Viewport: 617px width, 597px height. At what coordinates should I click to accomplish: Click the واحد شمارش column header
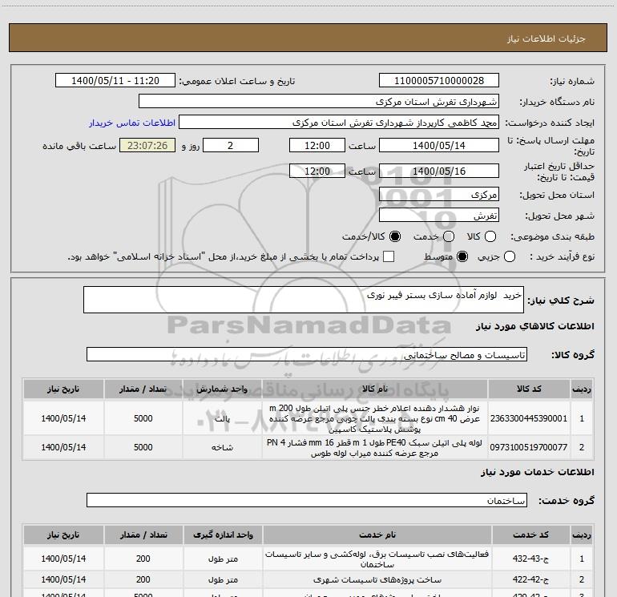(x=222, y=389)
